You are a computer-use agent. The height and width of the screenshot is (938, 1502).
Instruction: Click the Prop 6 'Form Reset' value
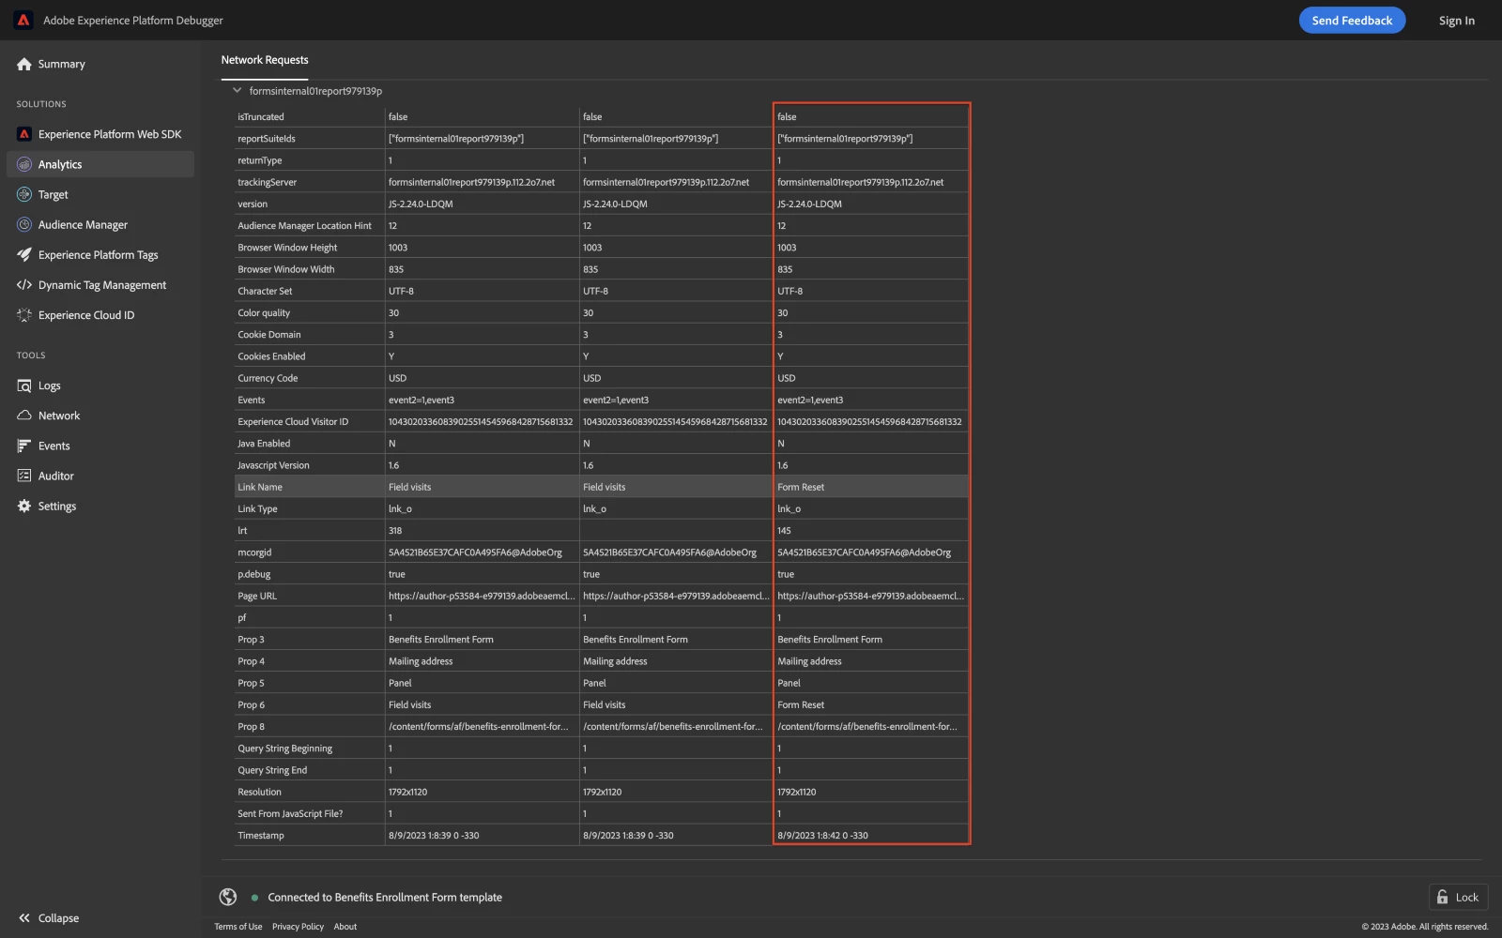tap(801, 705)
